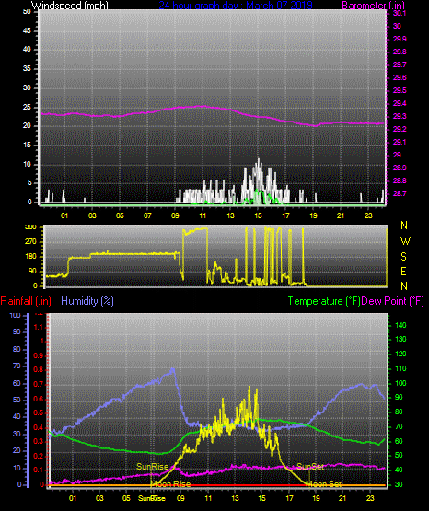Click the windspeed axis value 45
Image resolution: width=429 pixels, height=511 pixels.
click(x=27, y=30)
